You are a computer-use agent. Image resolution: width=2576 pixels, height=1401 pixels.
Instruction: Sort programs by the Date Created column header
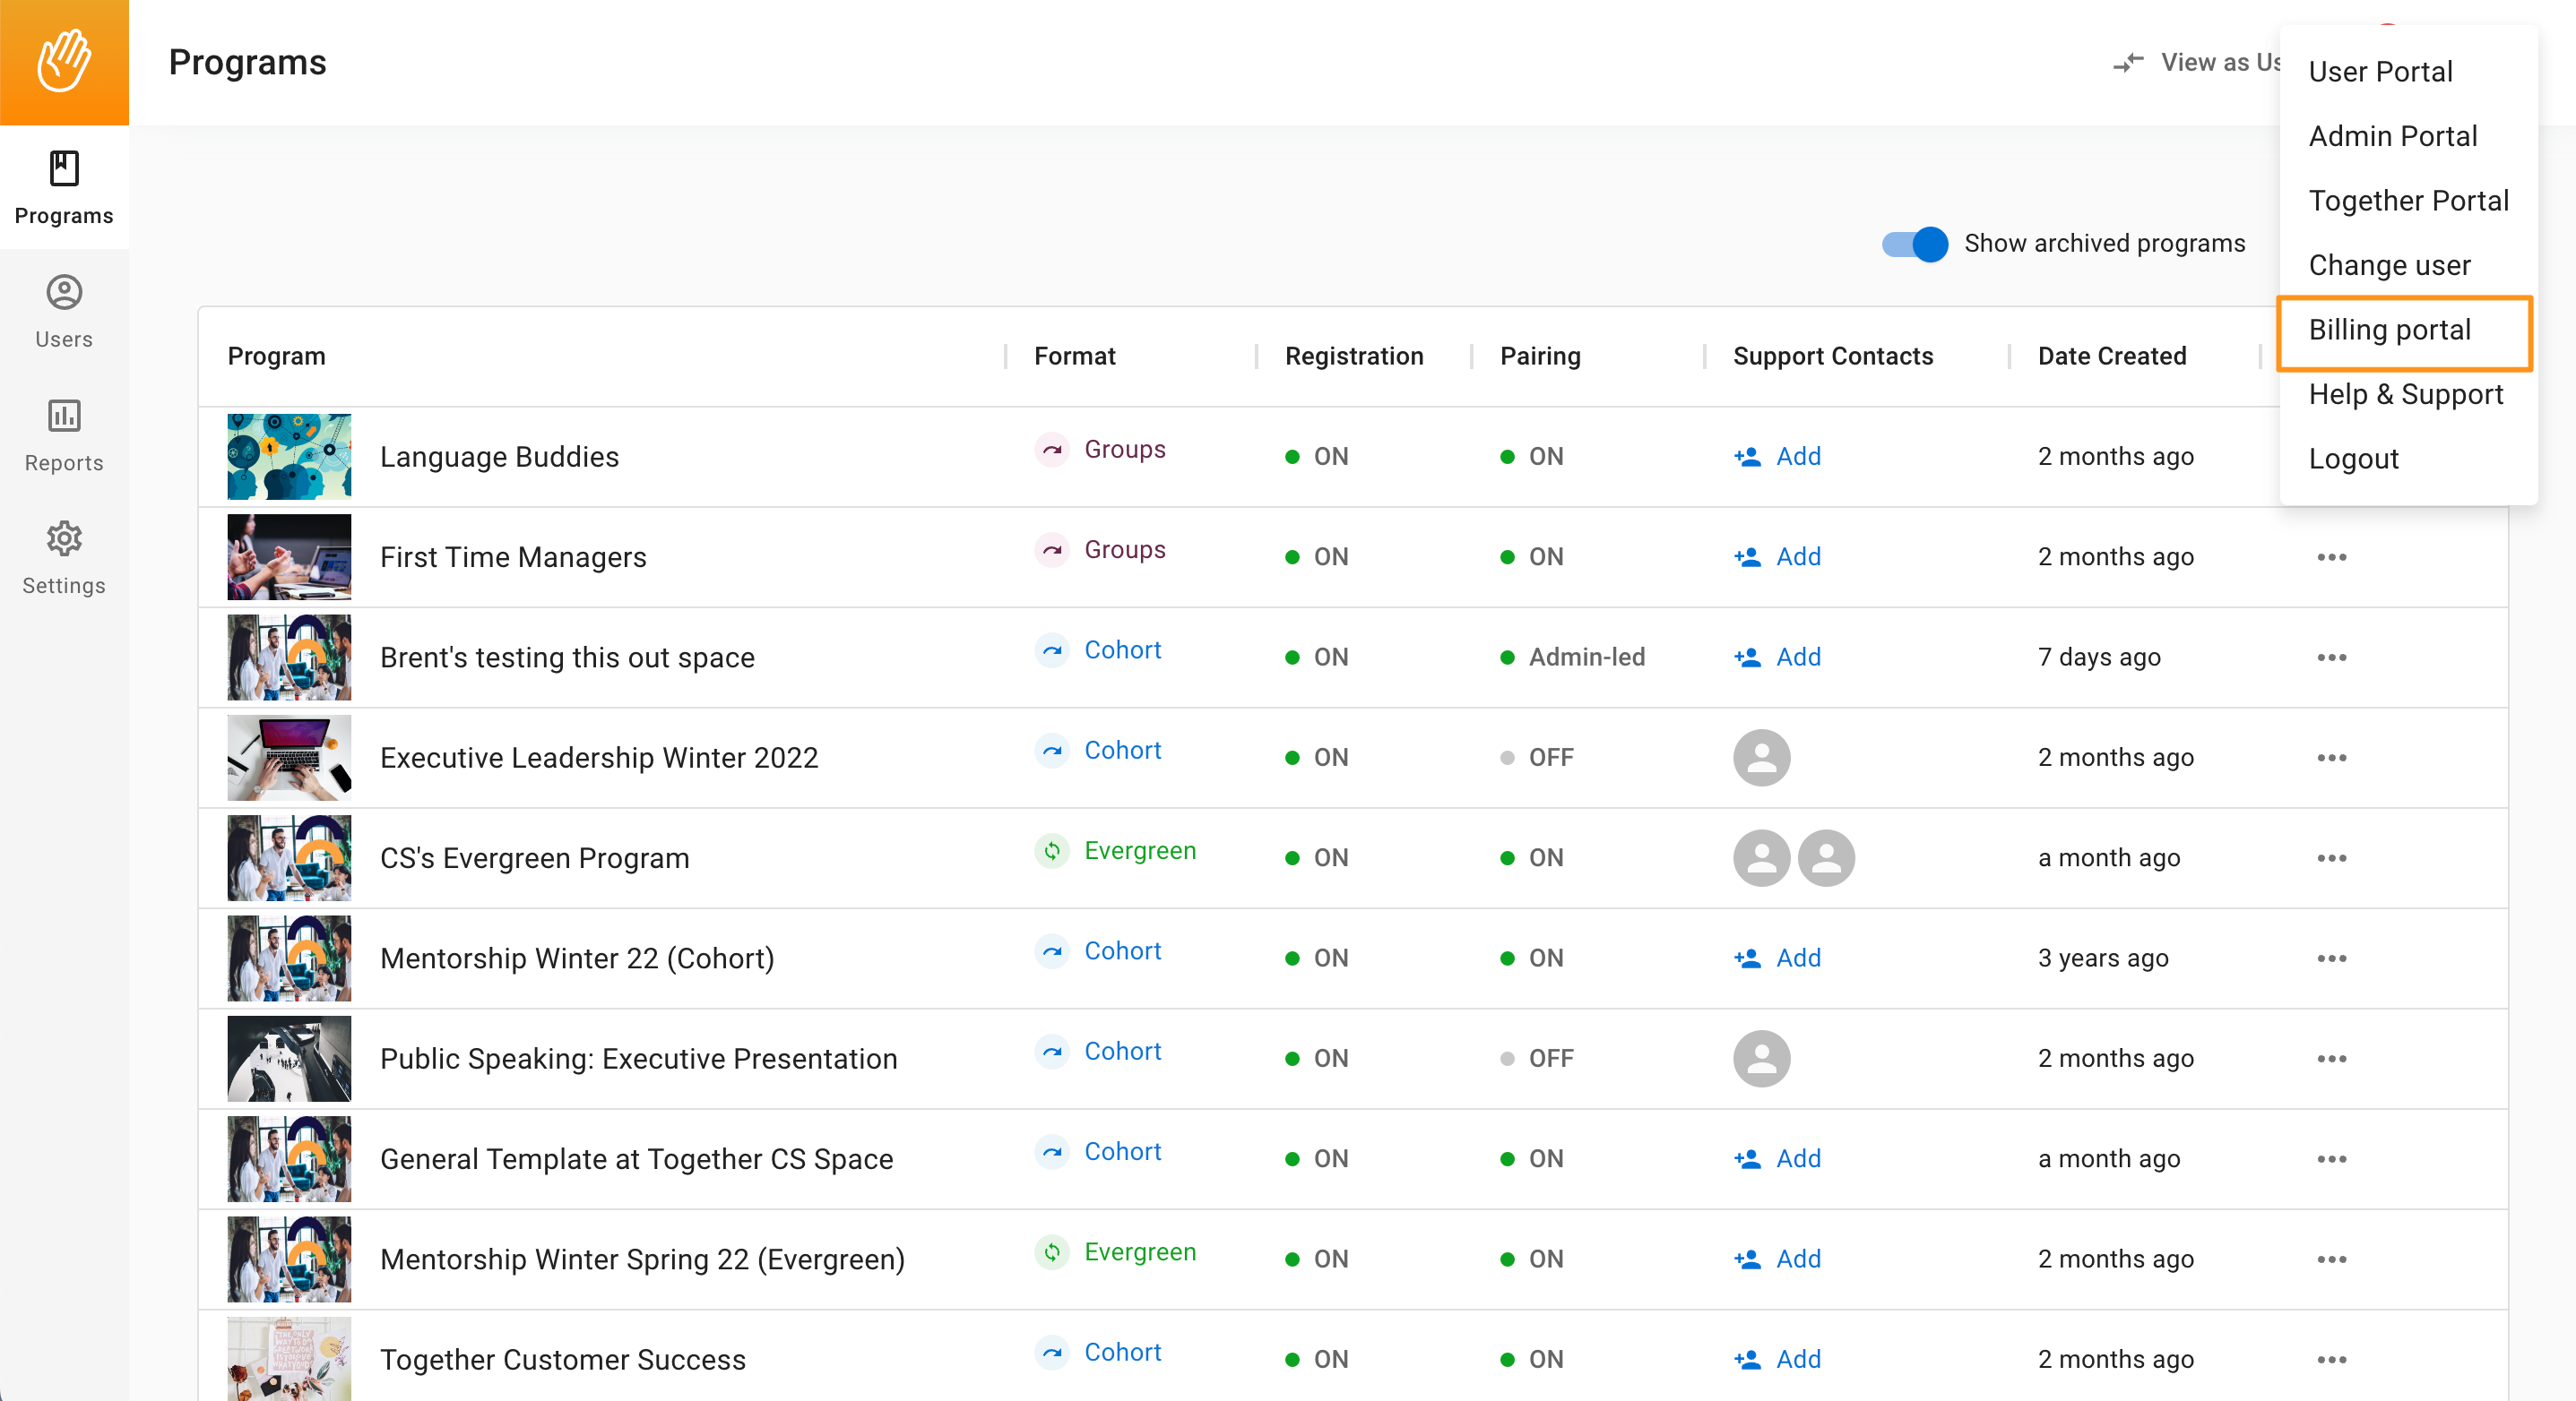[2113, 356]
